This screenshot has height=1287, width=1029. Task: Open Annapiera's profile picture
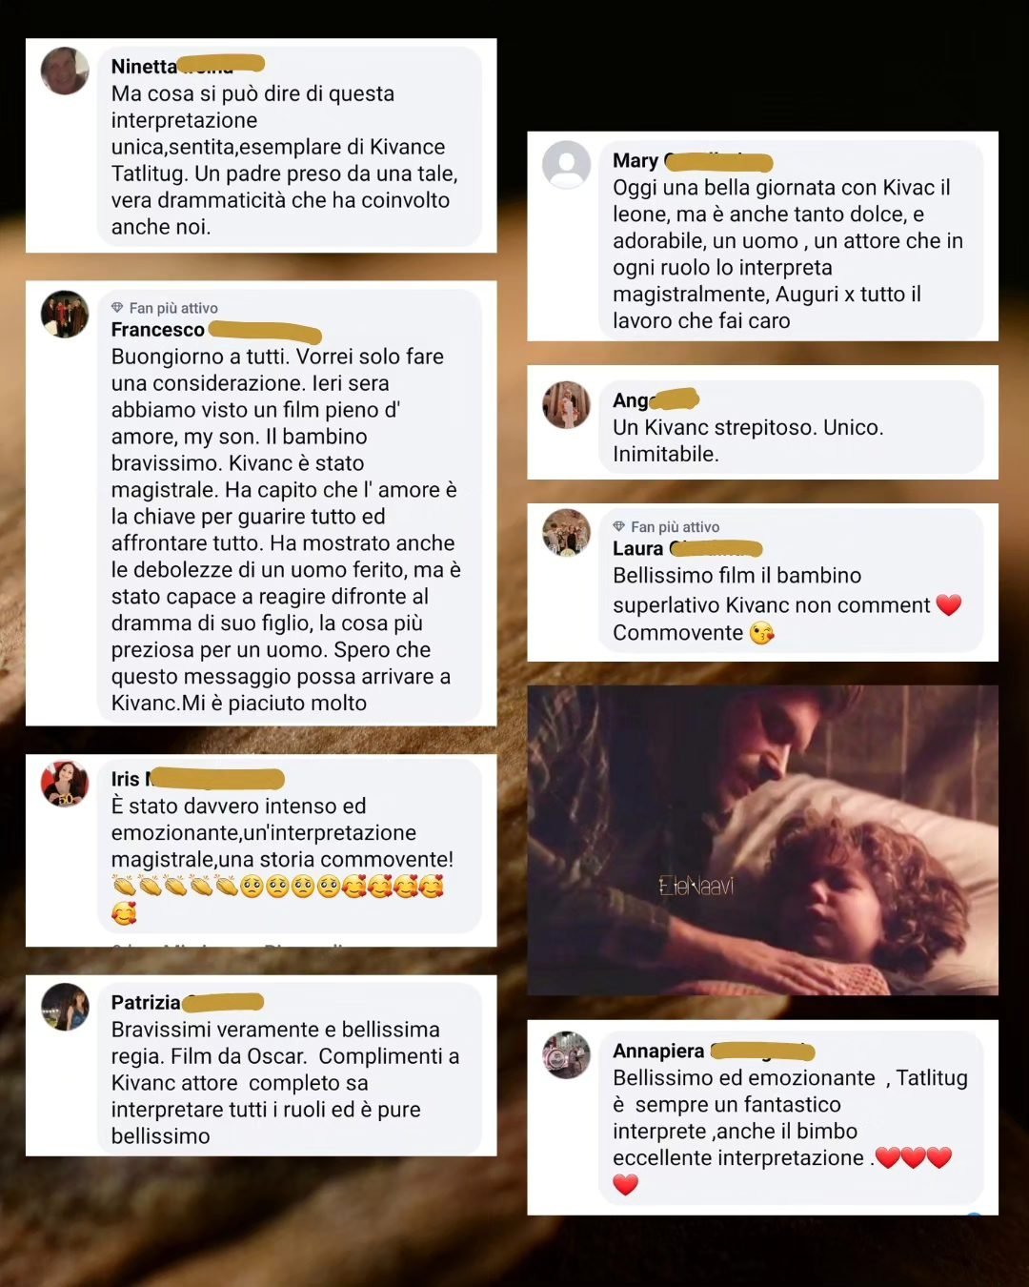[566, 1054]
